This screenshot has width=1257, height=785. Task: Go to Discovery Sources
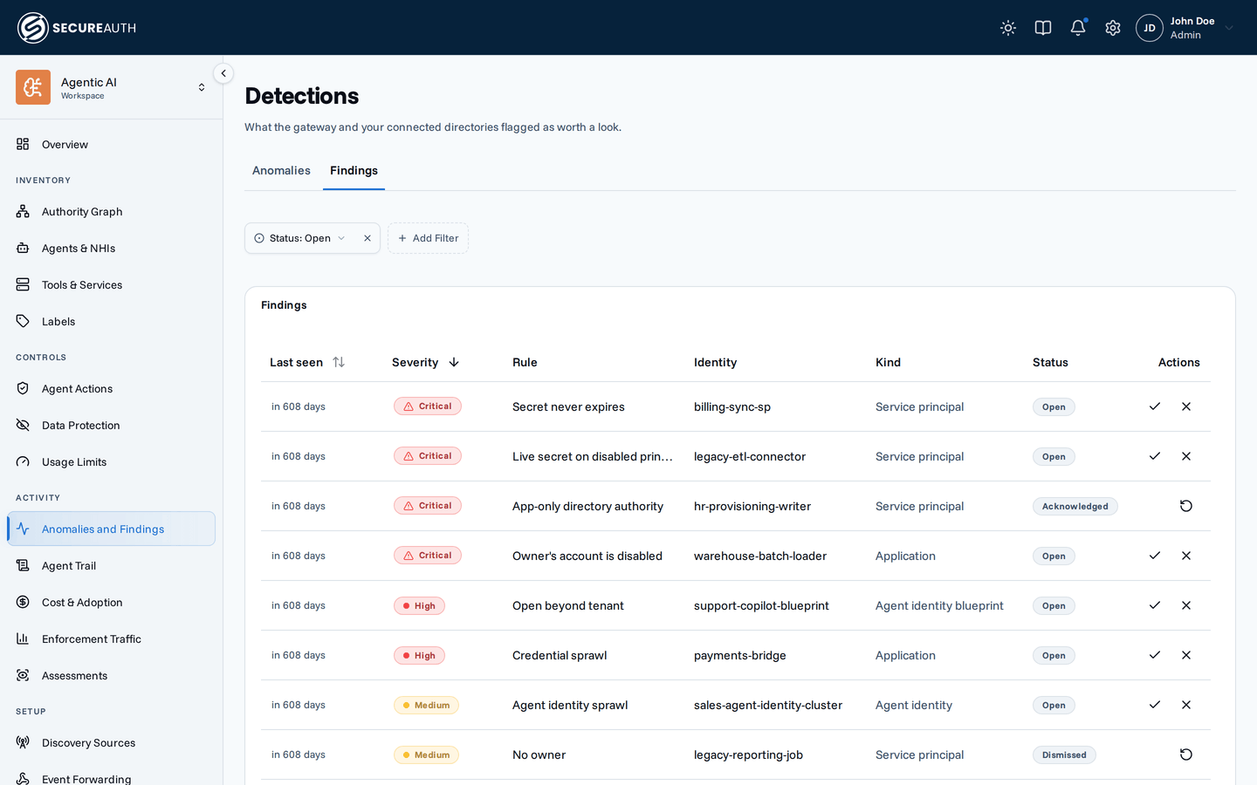(111, 743)
